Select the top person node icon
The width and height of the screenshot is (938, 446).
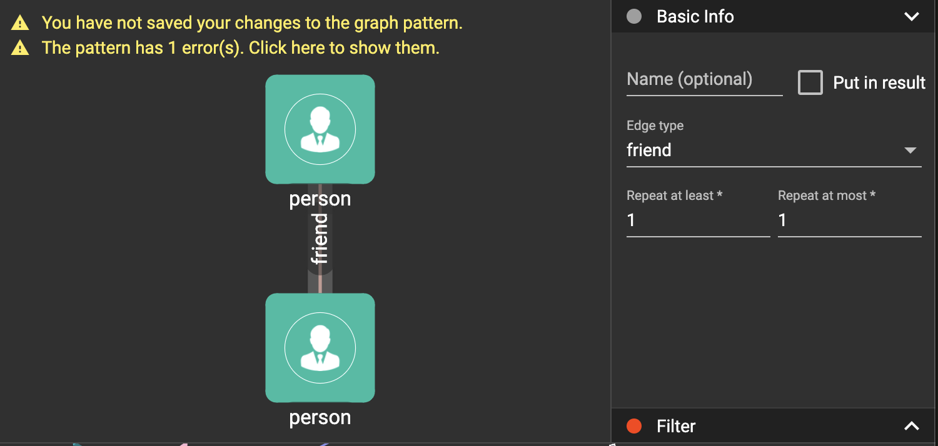pyautogui.click(x=320, y=129)
